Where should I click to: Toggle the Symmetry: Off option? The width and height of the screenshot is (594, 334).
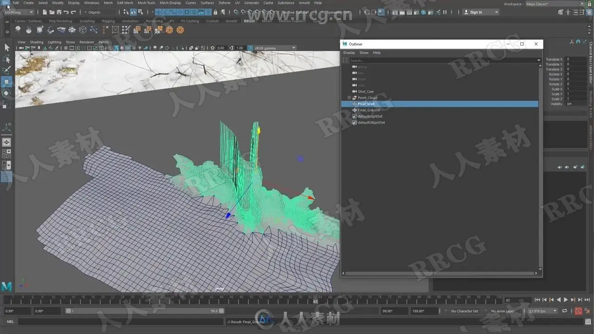[337, 12]
